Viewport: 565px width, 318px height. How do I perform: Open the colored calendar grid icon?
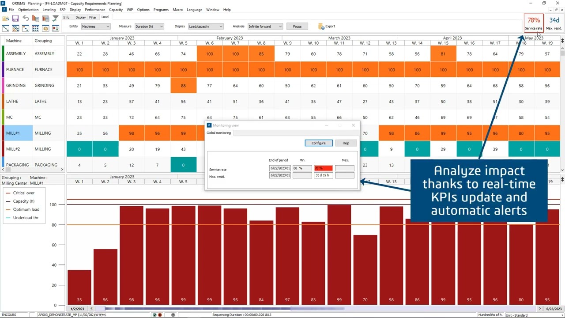pos(56,28)
